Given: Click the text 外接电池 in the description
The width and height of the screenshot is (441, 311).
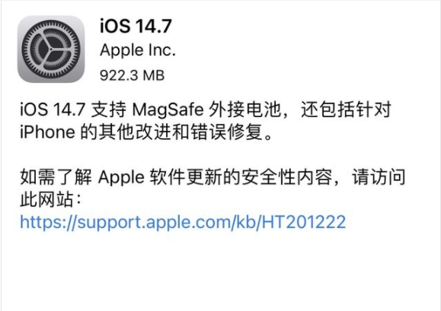Looking at the screenshot, I should (x=244, y=109).
